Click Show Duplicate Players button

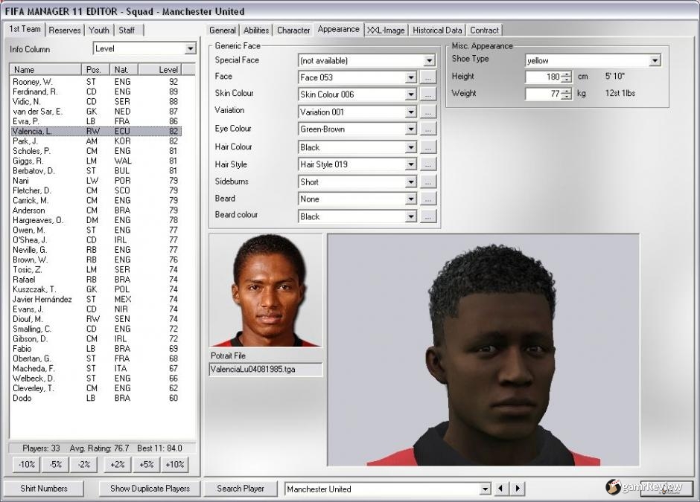coord(150,489)
